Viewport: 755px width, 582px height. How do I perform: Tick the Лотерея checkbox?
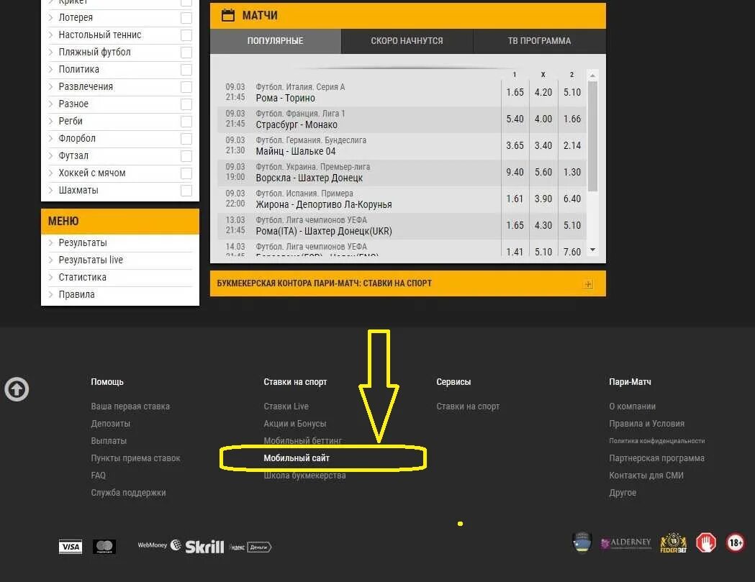click(186, 18)
